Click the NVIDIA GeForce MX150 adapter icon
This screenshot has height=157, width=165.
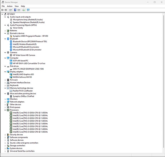(x=11, y=77)
